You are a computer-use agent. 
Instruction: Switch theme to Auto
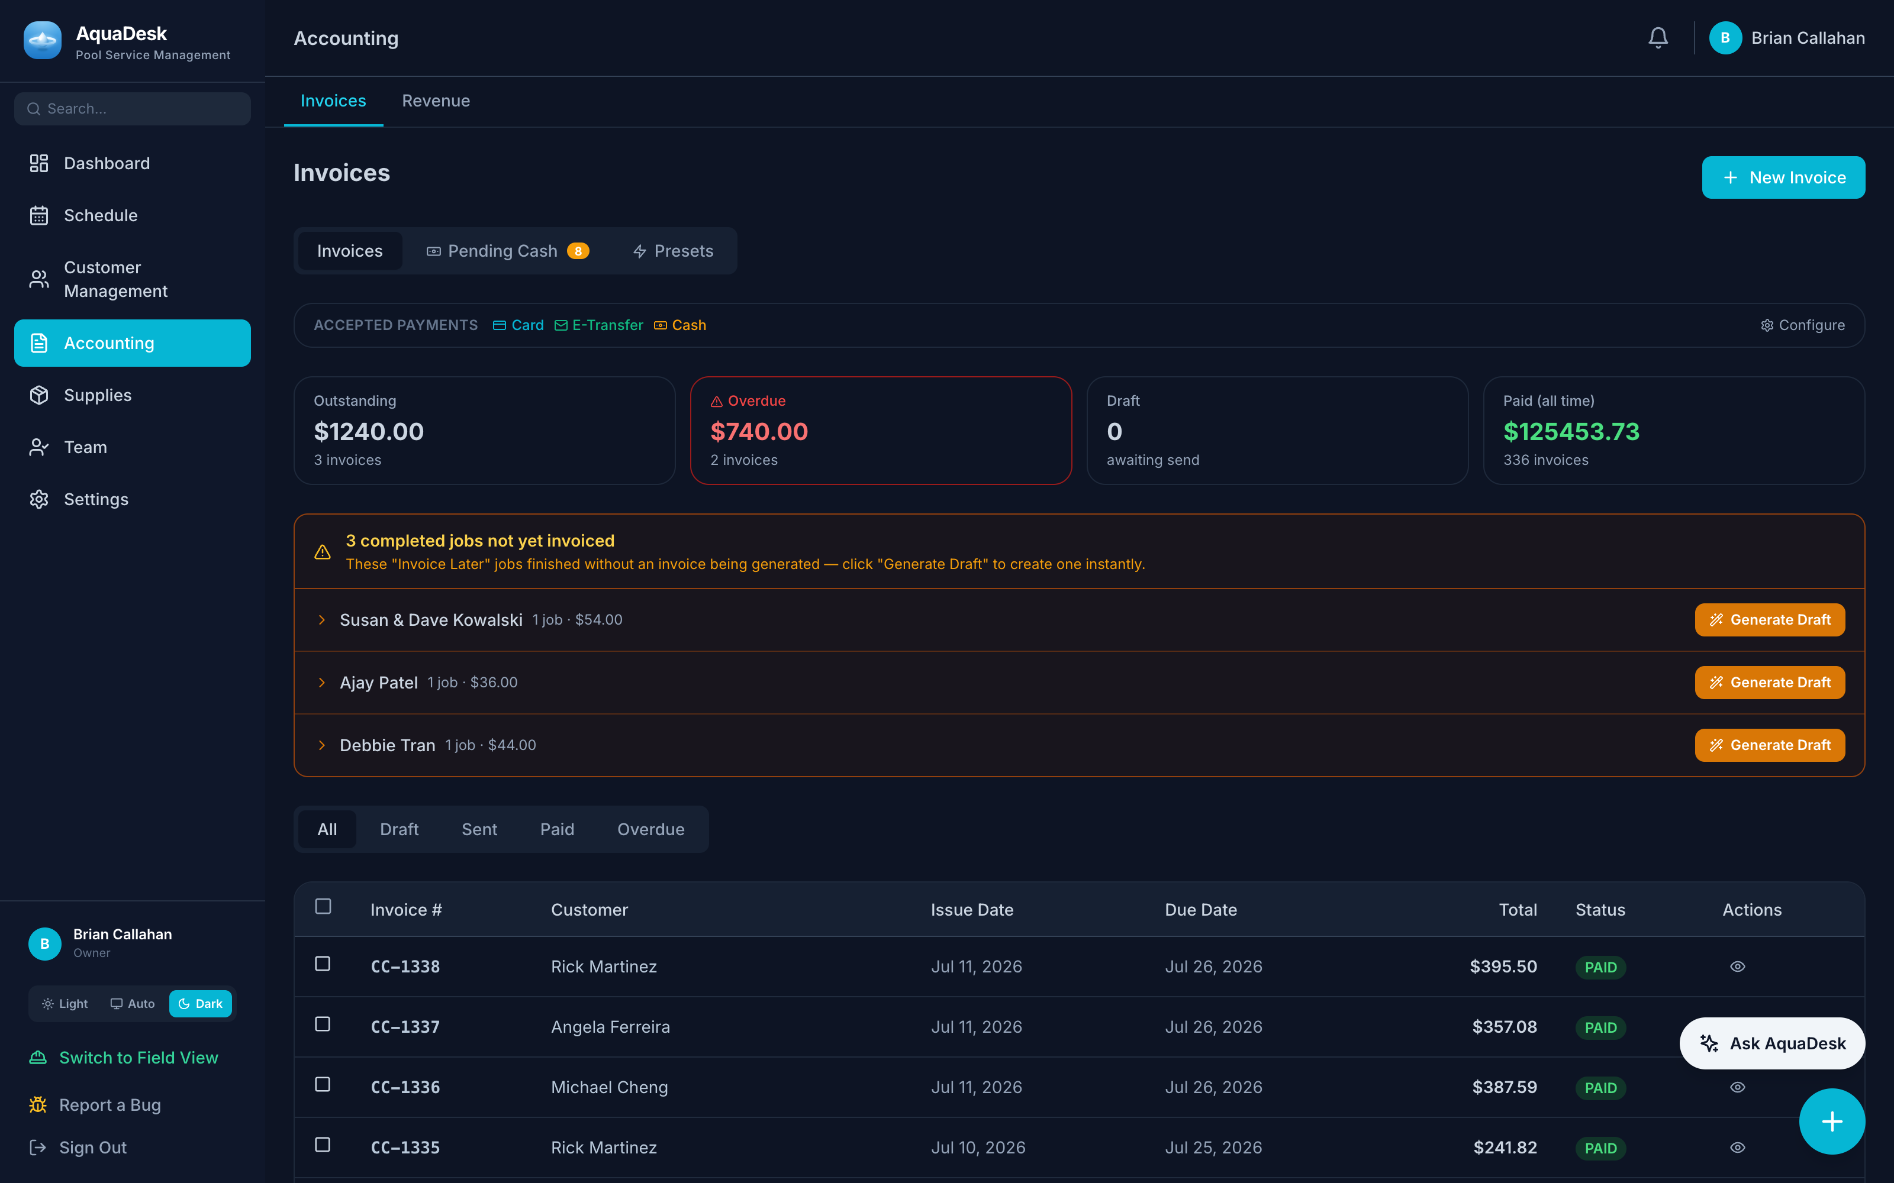[132, 1004]
